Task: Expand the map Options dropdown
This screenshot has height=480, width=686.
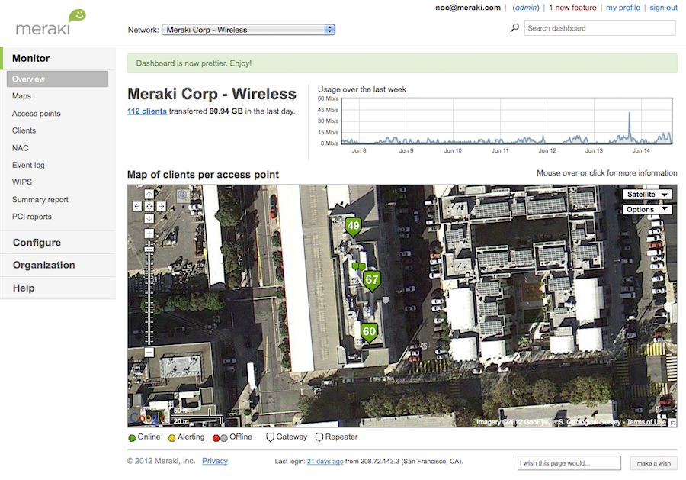Action: point(647,209)
